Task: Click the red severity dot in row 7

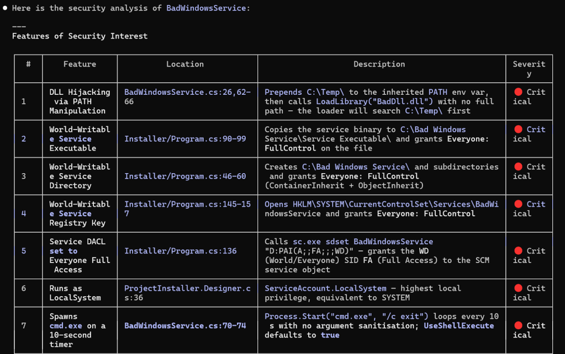Action: tap(518, 325)
